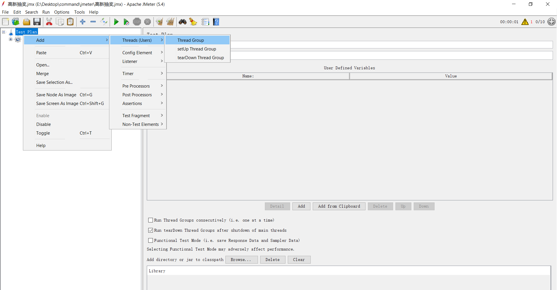Screen dimensions: 557x290
Task: Select Save Node As Image menu entry
Action: (x=66, y=95)
